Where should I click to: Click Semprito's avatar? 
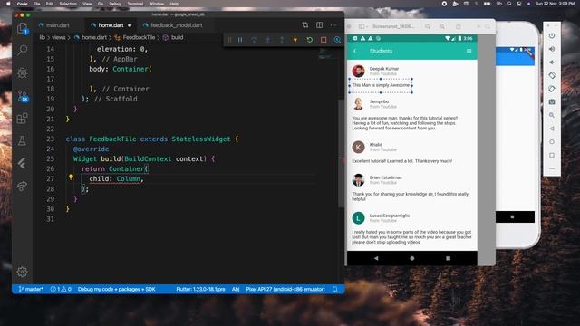(x=358, y=104)
